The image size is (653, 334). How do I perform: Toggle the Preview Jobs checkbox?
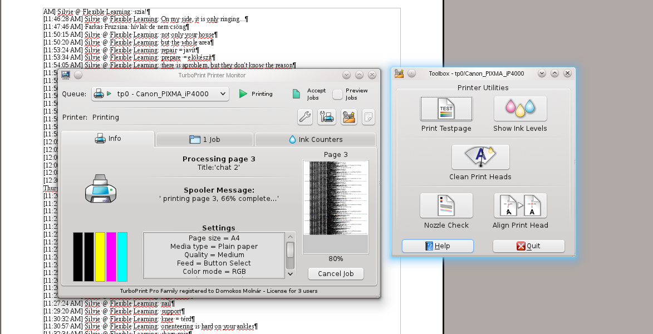point(337,94)
